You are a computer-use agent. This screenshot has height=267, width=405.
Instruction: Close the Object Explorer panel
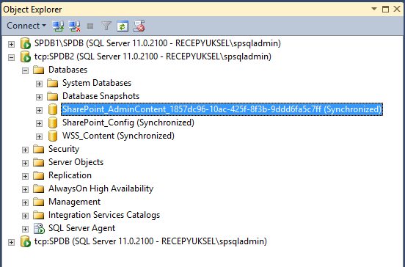click(x=397, y=9)
